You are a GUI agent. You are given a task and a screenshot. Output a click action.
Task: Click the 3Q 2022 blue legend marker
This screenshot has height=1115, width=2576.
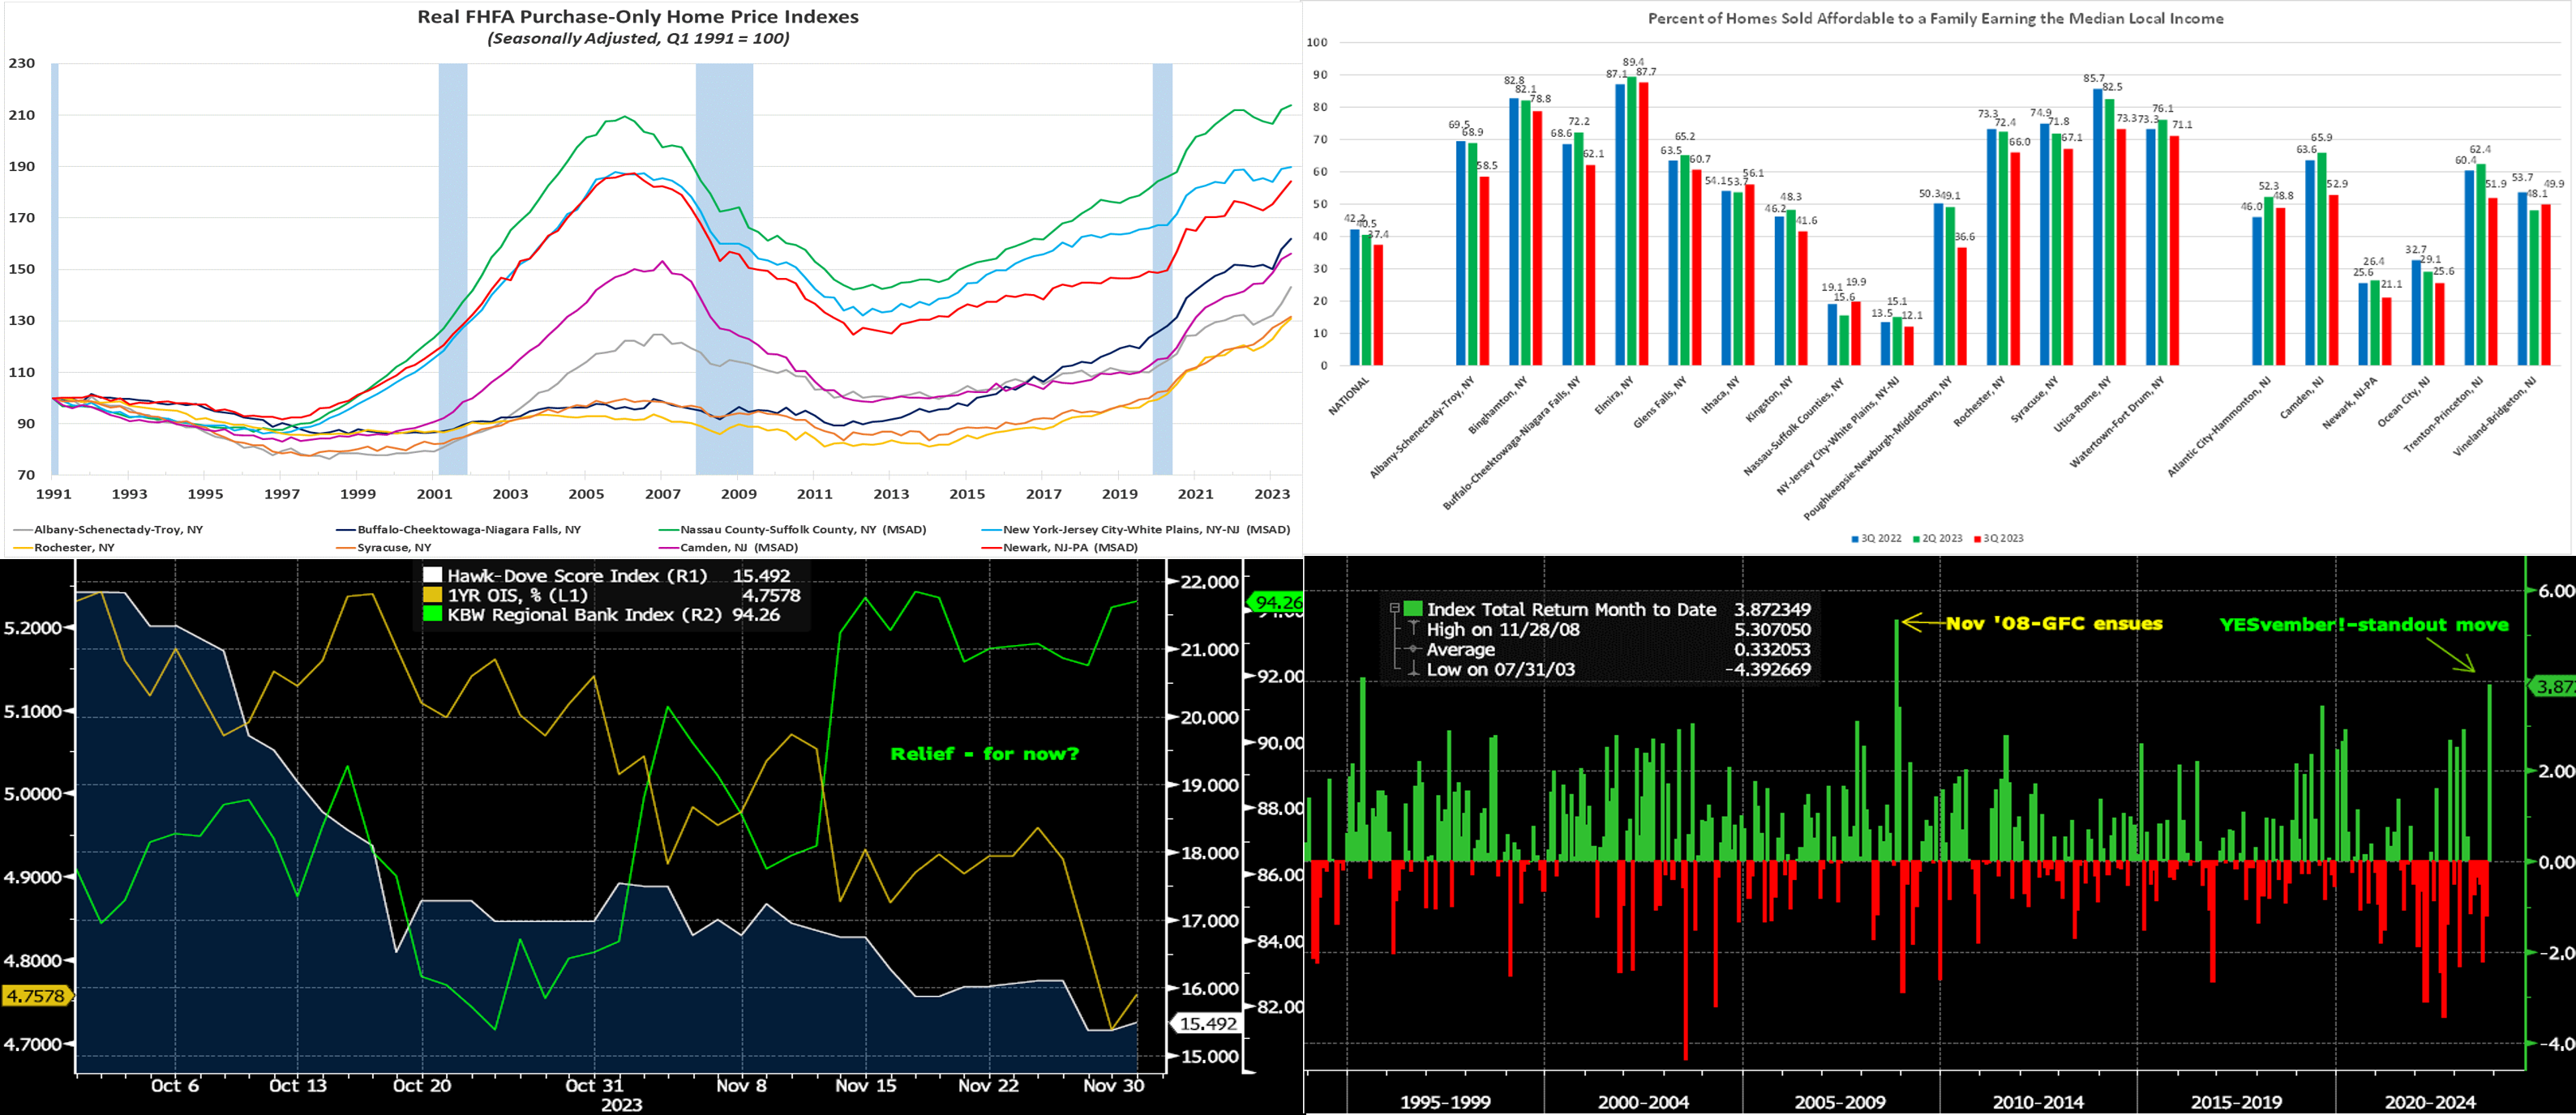pos(1855,539)
